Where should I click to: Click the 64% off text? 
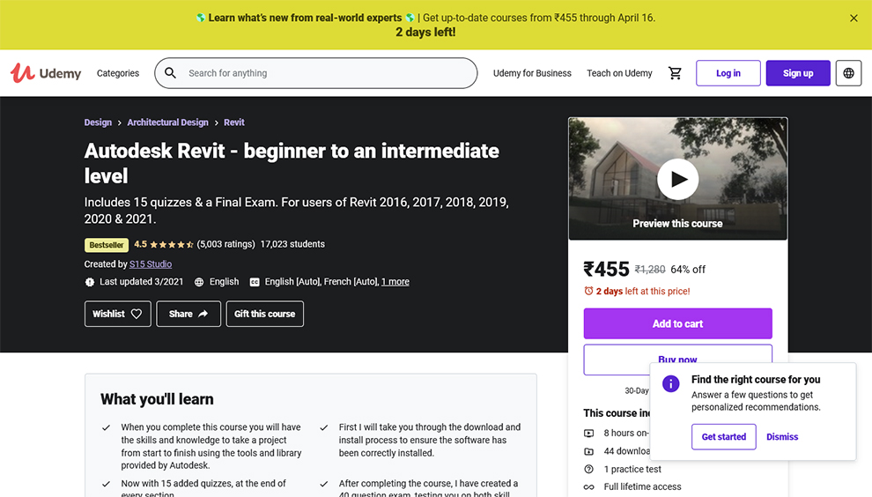[688, 270]
